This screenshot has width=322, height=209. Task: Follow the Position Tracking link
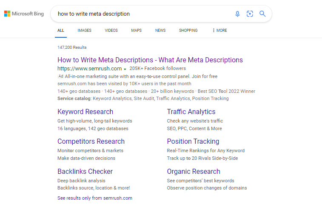pos(193,142)
